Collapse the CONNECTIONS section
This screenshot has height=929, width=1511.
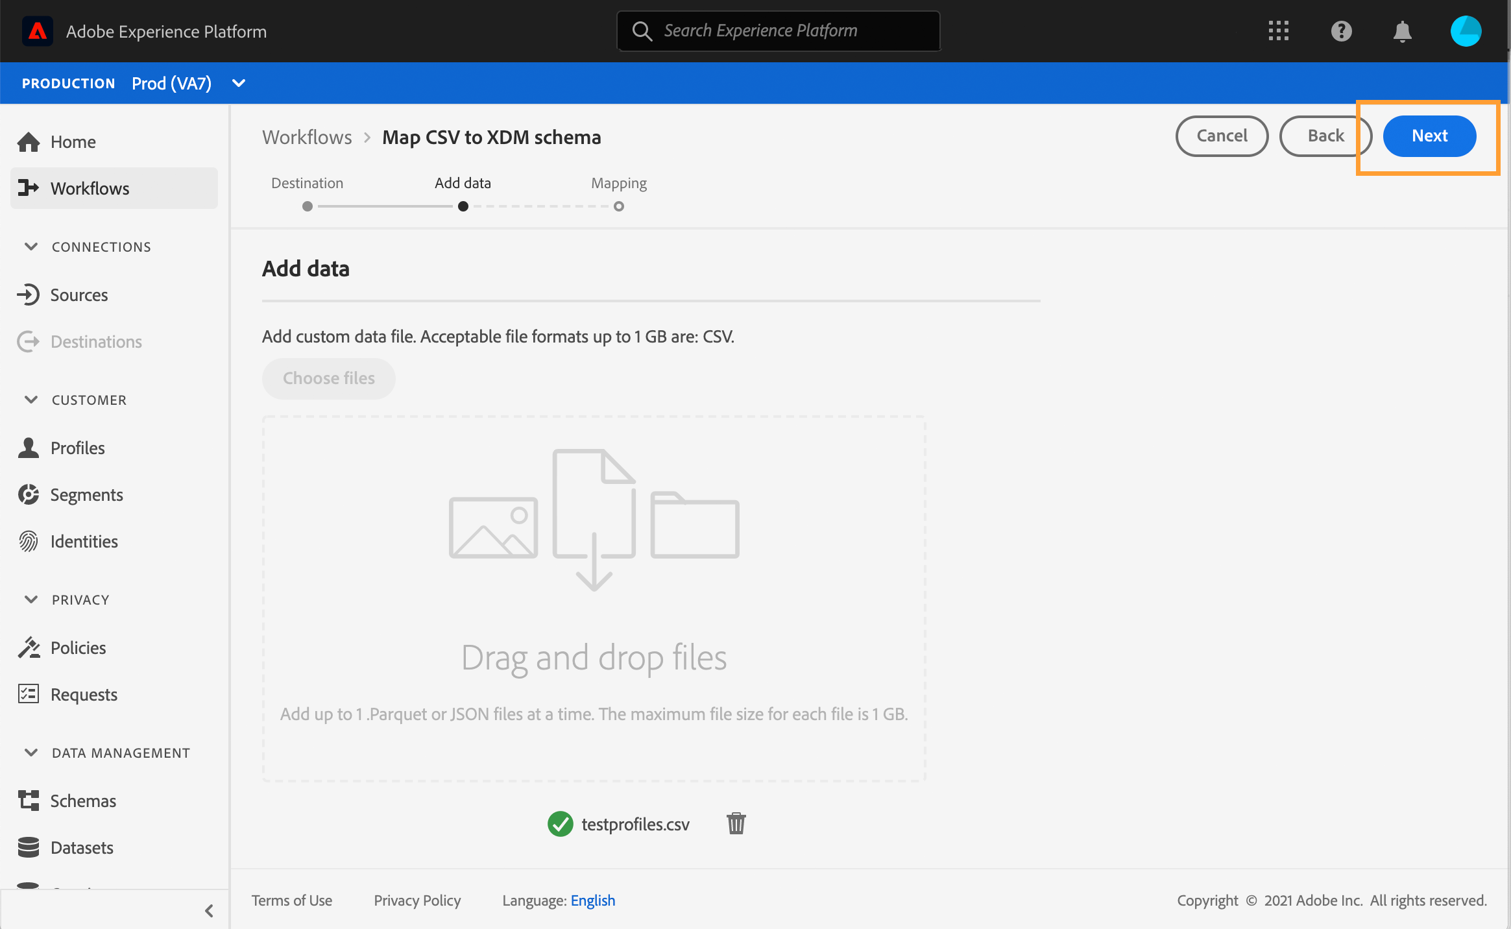[x=31, y=247]
